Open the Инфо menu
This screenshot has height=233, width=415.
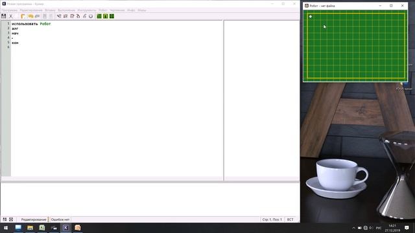131,10
